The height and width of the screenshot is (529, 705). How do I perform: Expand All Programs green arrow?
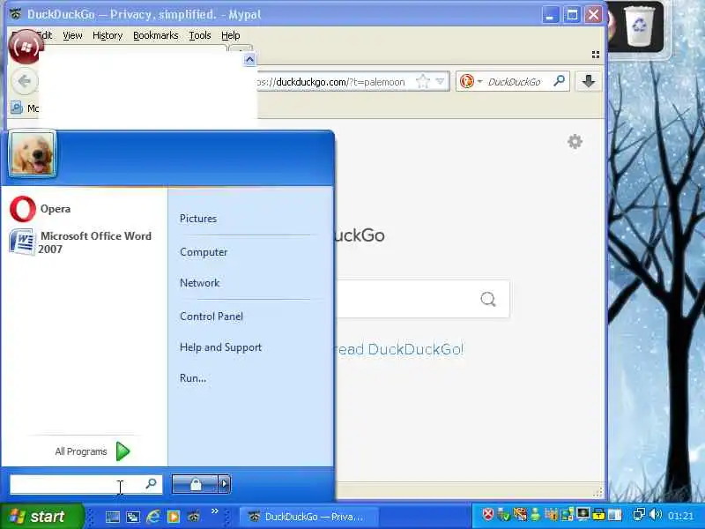[122, 451]
